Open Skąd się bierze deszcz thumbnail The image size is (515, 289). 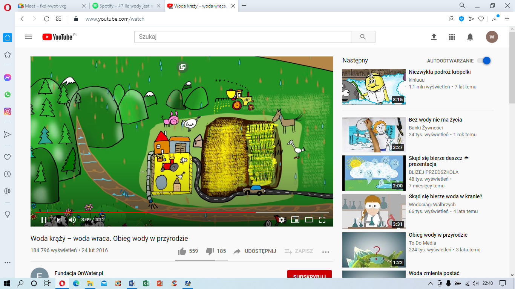click(374, 173)
